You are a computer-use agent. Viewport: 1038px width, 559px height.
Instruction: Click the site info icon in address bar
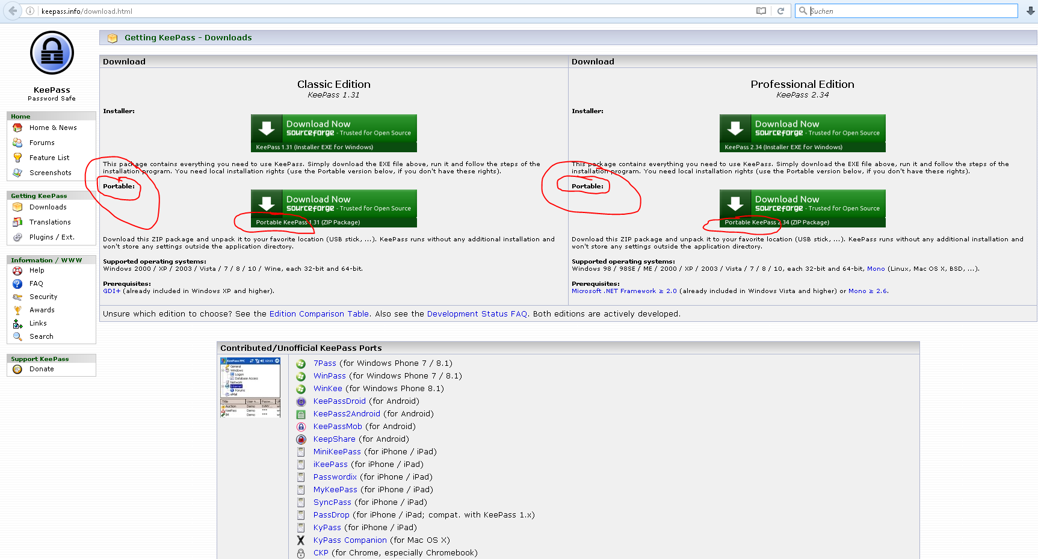[30, 11]
